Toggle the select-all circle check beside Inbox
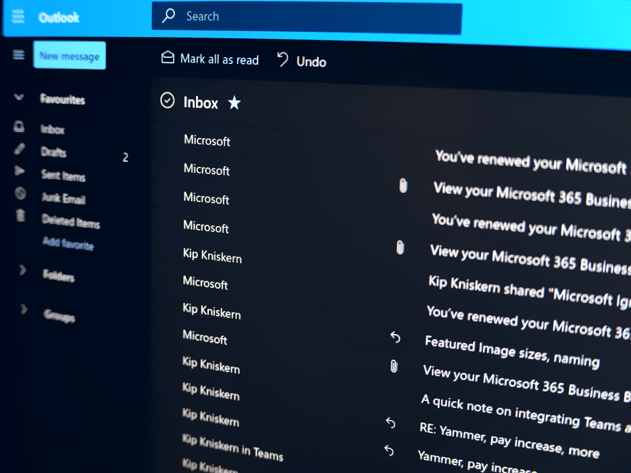The height and width of the screenshot is (473, 631). pyautogui.click(x=168, y=100)
